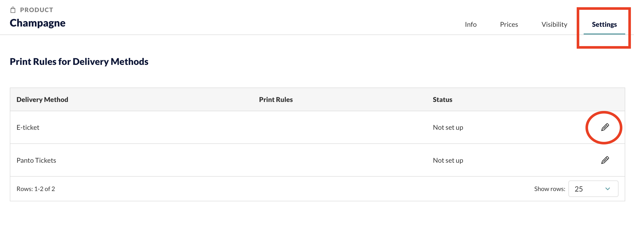
Task: Open the Show rows dropdown
Action: coord(593,189)
